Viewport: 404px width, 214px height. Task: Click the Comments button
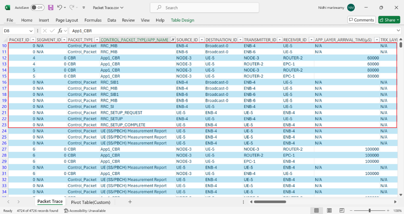pyautogui.click(x=361, y=20)
